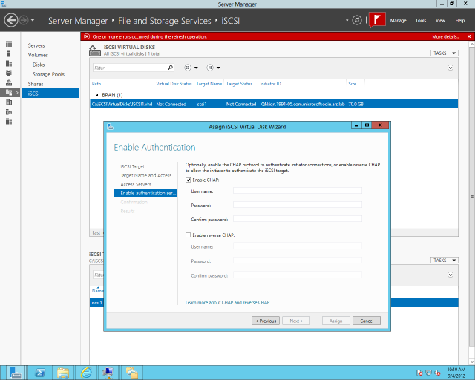Select Shares in the navigation pane
Image resolution: width=475 pixels, height=380 pixels.
[x=36, y=84]
